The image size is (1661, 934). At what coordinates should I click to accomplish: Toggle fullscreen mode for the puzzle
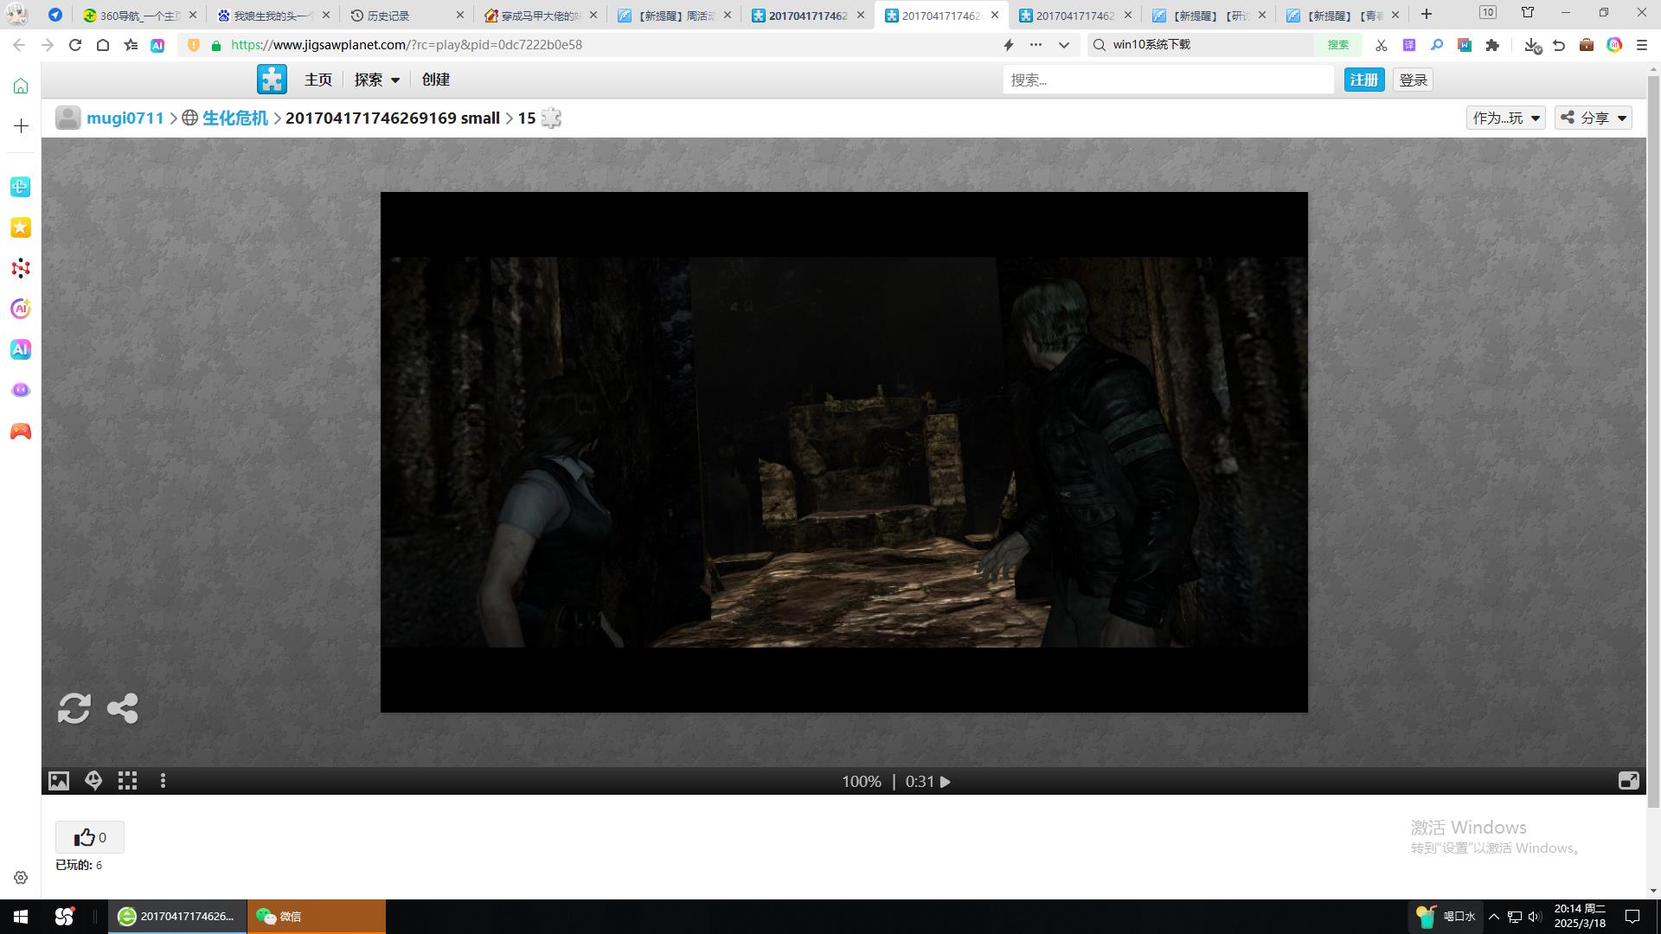[1628, 781]
